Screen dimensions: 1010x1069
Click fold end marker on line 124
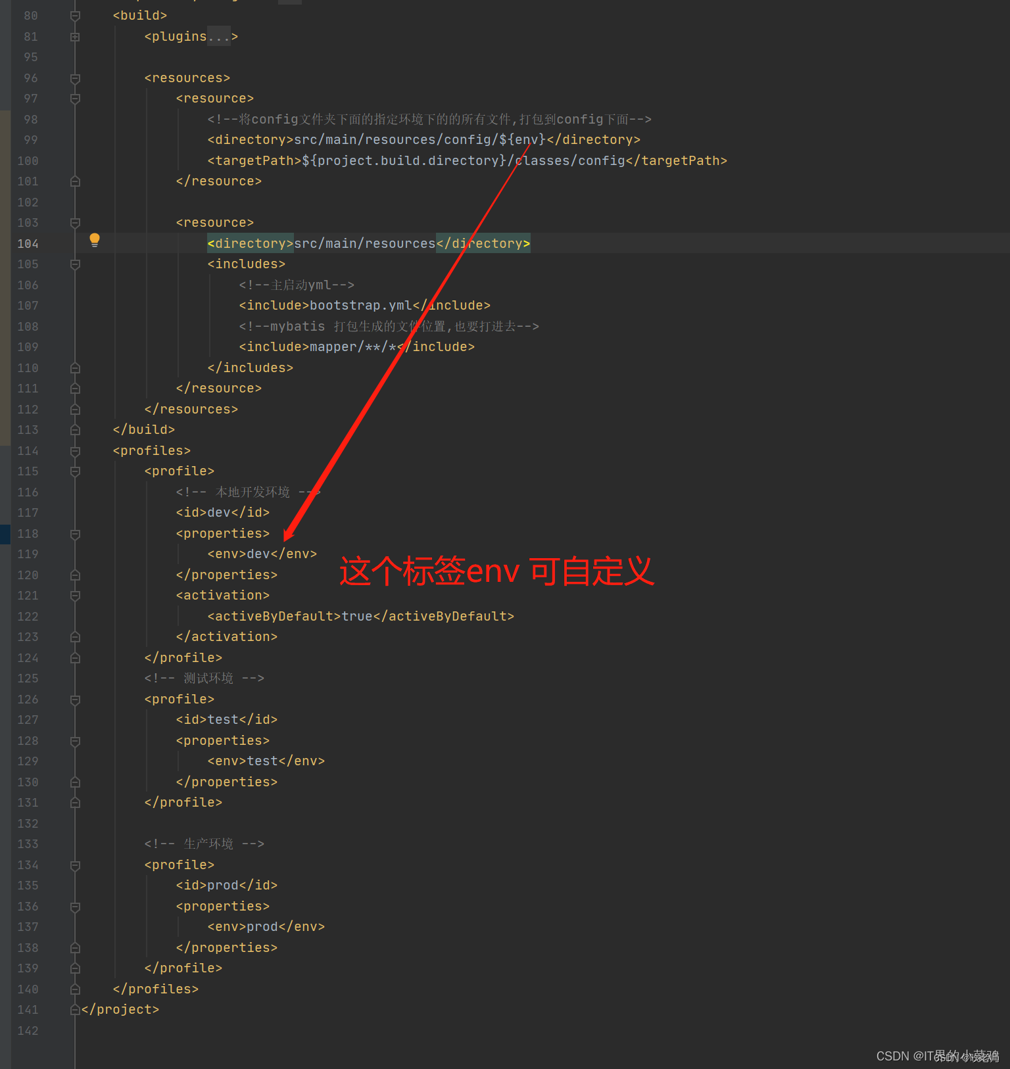click(75, 658)
